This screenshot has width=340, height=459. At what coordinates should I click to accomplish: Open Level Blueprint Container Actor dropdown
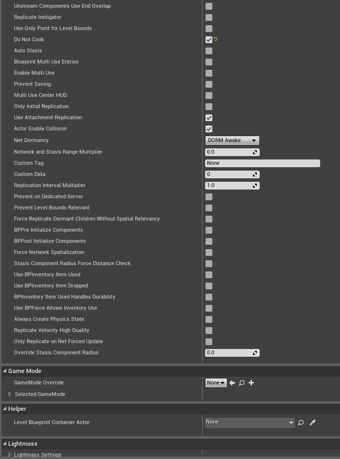coord(250,423)
